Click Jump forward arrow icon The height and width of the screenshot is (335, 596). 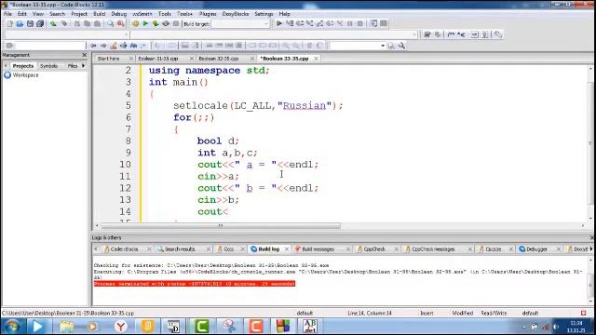click(x=103, y=46)
